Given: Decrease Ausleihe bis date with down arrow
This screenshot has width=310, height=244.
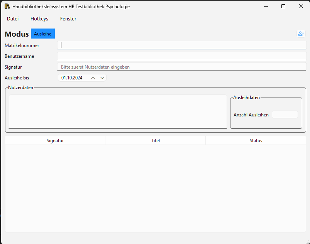Looking at the screenshot, I should (x=102, y=78).
